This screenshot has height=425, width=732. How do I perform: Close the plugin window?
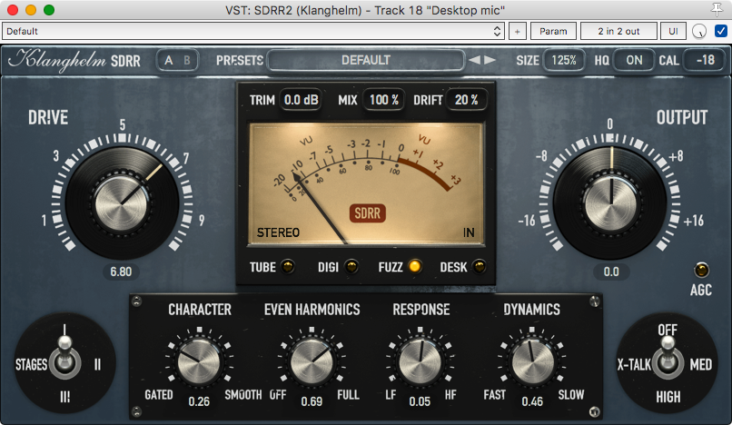coord(13,9)
